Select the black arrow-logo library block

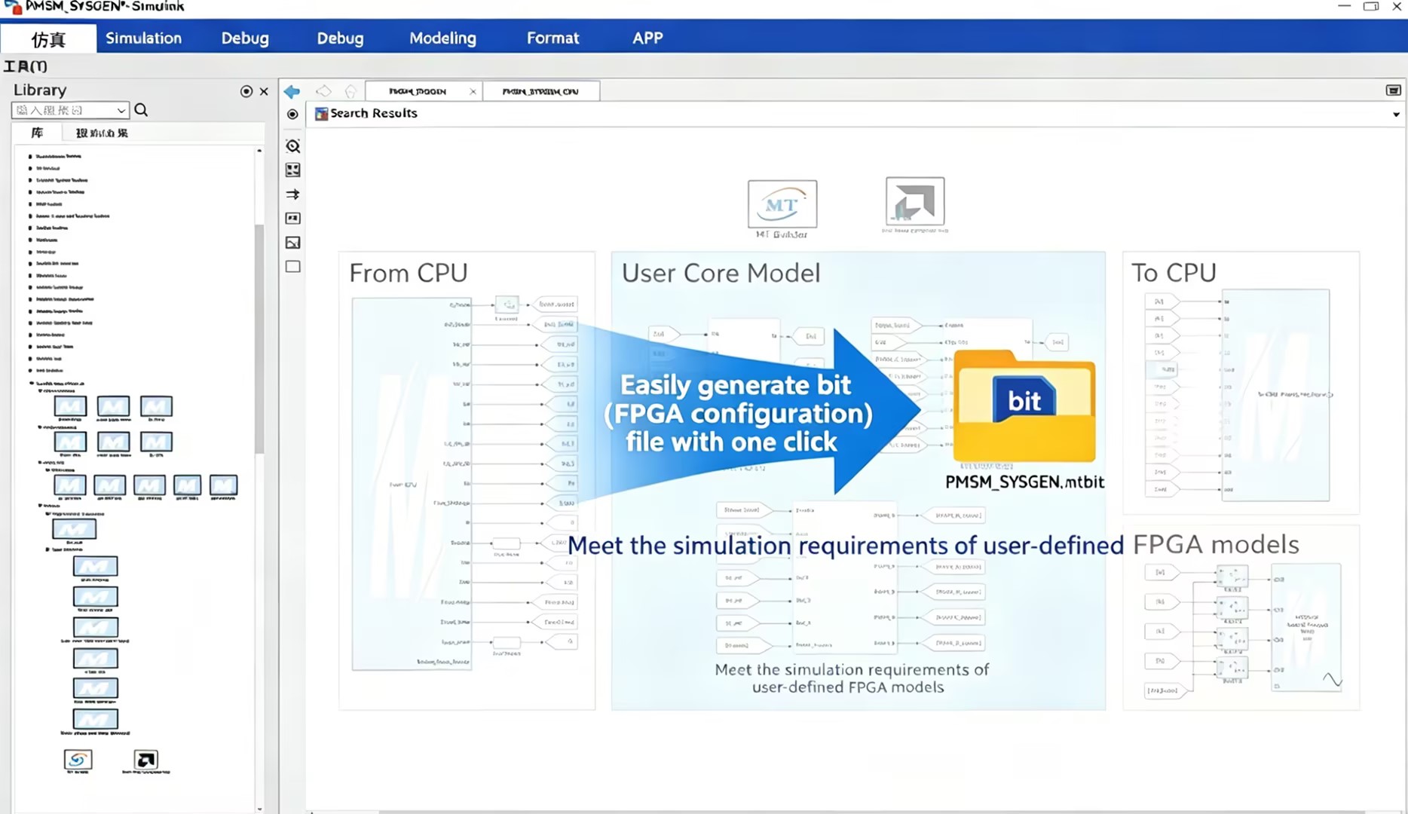(145, 759)
